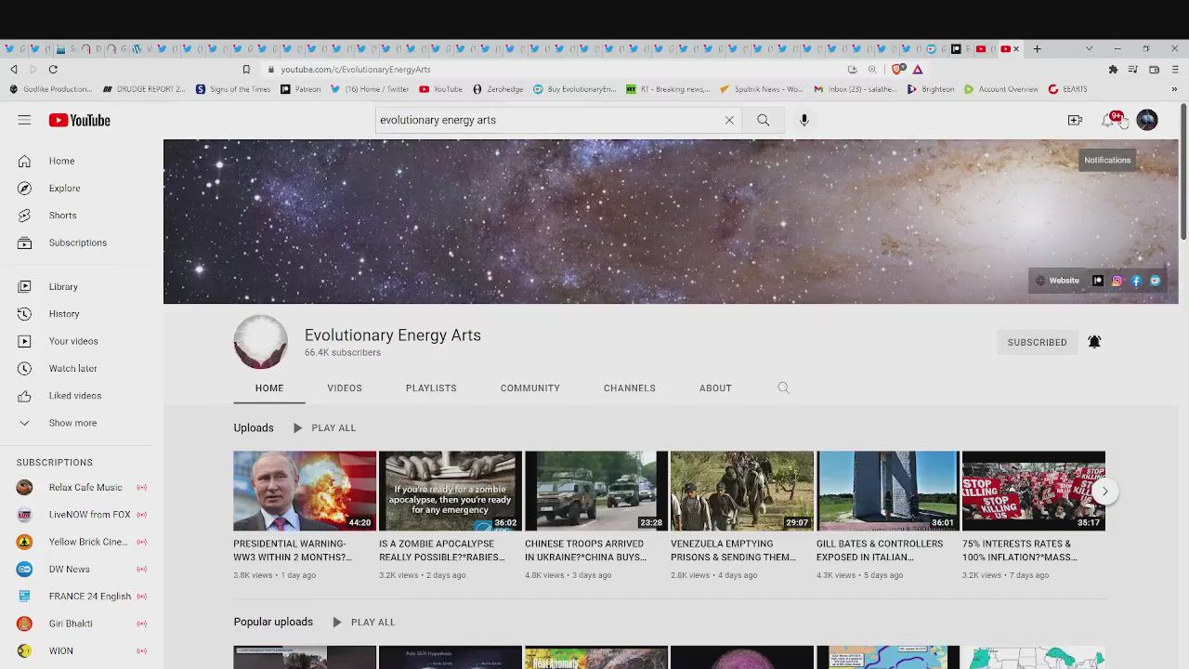Switch to the COMMUNITY tab
The height and width of the screenshot is (669, 1189).
(529, 388)
